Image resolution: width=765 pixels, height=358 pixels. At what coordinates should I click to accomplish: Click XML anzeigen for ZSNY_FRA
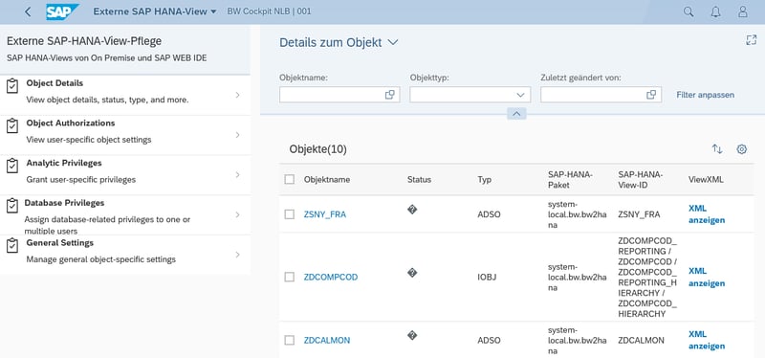click(707, 213)
